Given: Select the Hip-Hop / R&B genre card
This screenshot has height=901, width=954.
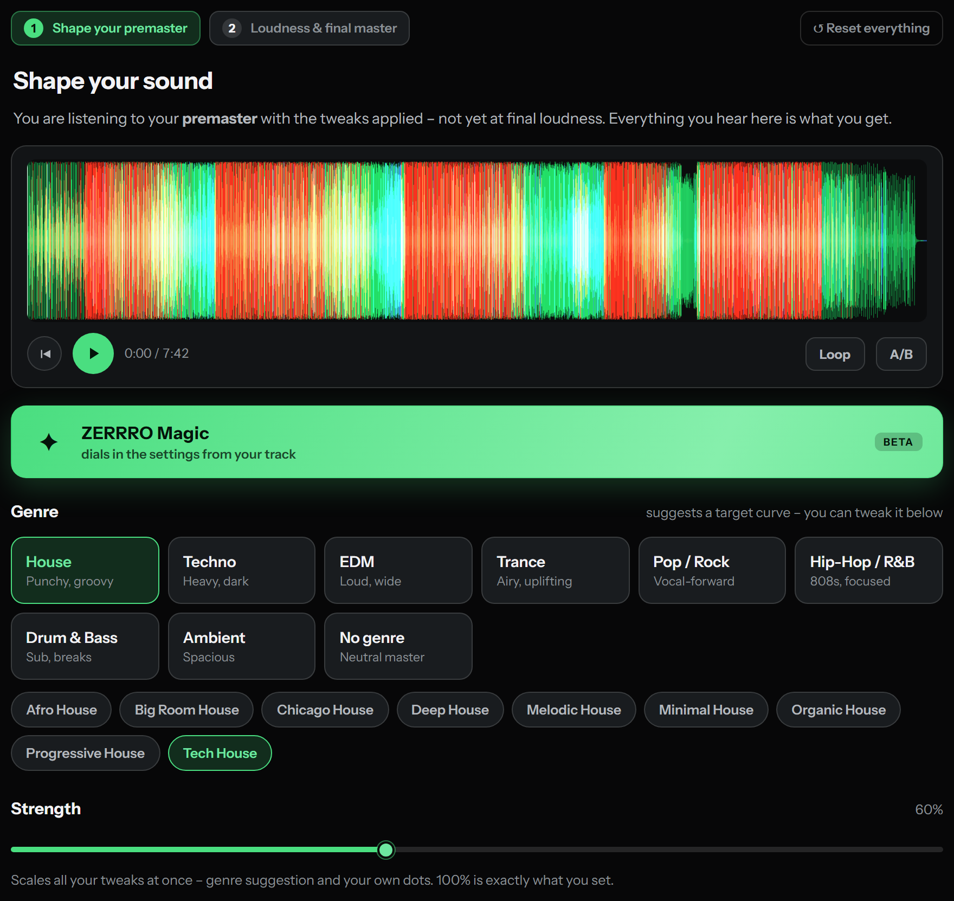Looking at the screenshot, I should (x=869, y=570).
